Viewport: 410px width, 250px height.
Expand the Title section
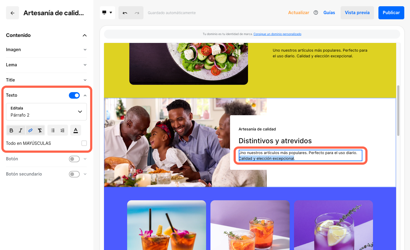85,80
